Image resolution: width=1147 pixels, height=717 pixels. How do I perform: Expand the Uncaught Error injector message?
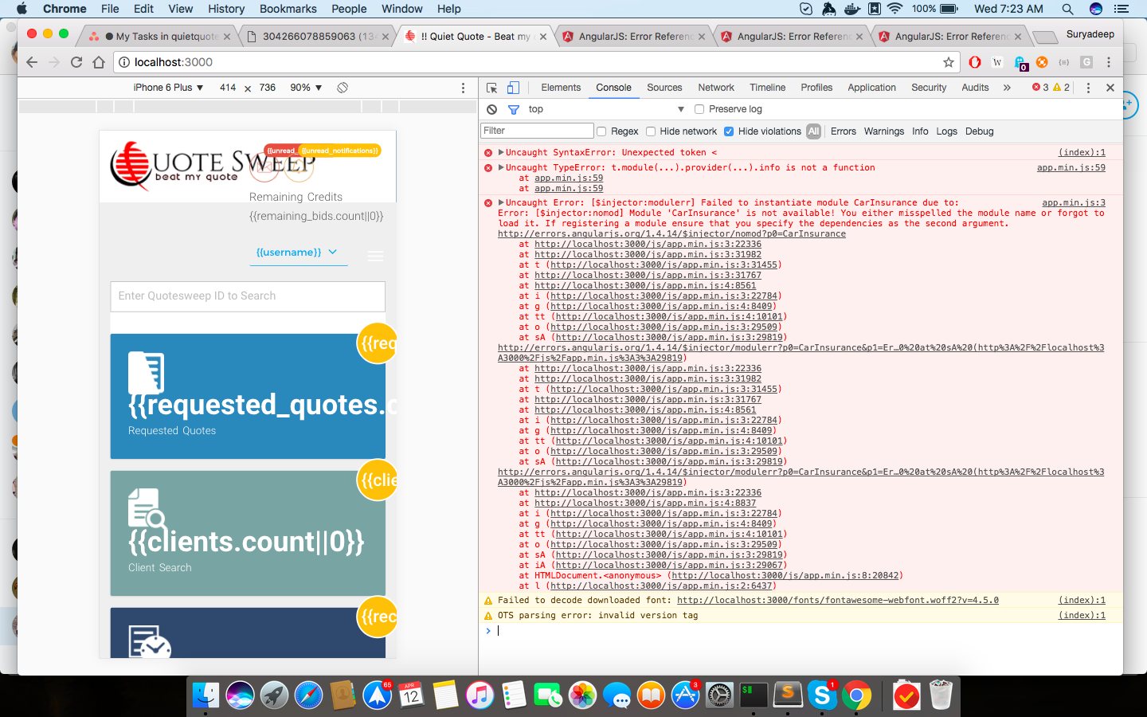(501, 202)
